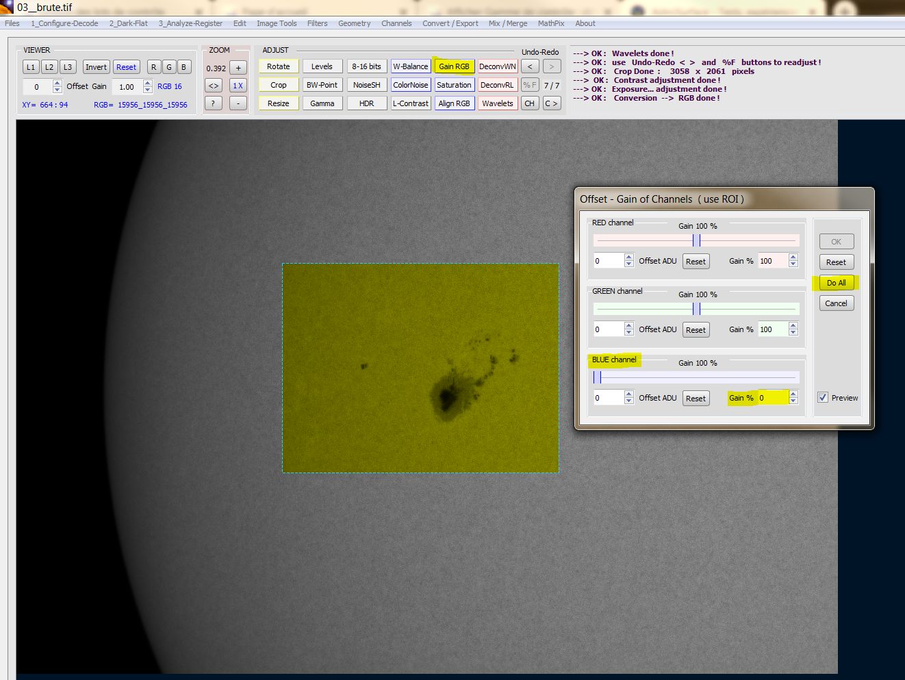The image size is (905, 680).
Task: Zoom in with the plus button
Action: 238,68
